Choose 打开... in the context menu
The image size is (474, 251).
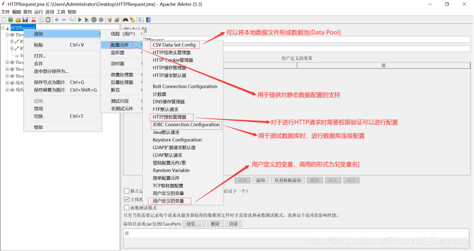click(x=63, y=56)
